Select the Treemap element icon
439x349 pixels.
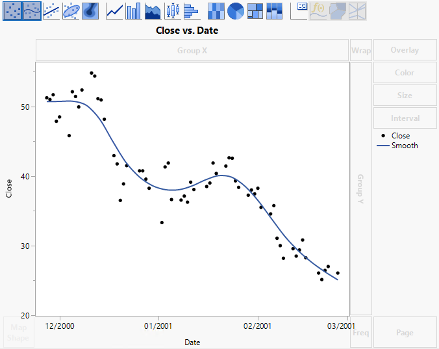point(255,11)
